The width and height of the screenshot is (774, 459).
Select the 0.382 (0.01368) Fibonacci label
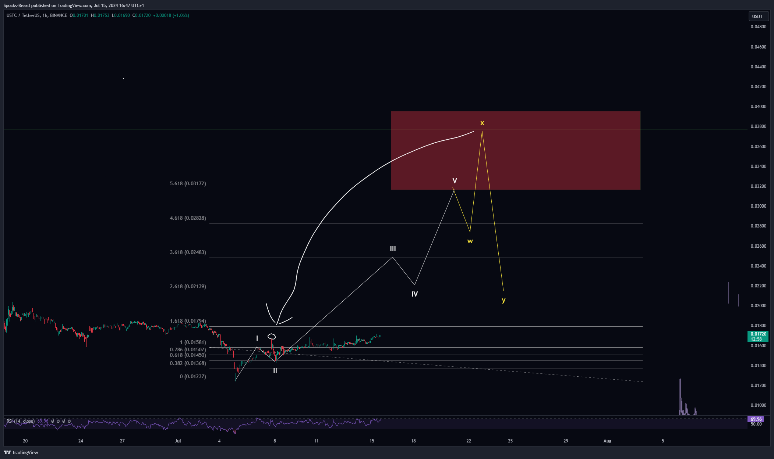coord(188,363)
